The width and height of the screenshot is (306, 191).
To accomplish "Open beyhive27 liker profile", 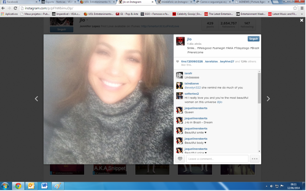I will pyautogui.click(x=227, y=61).
